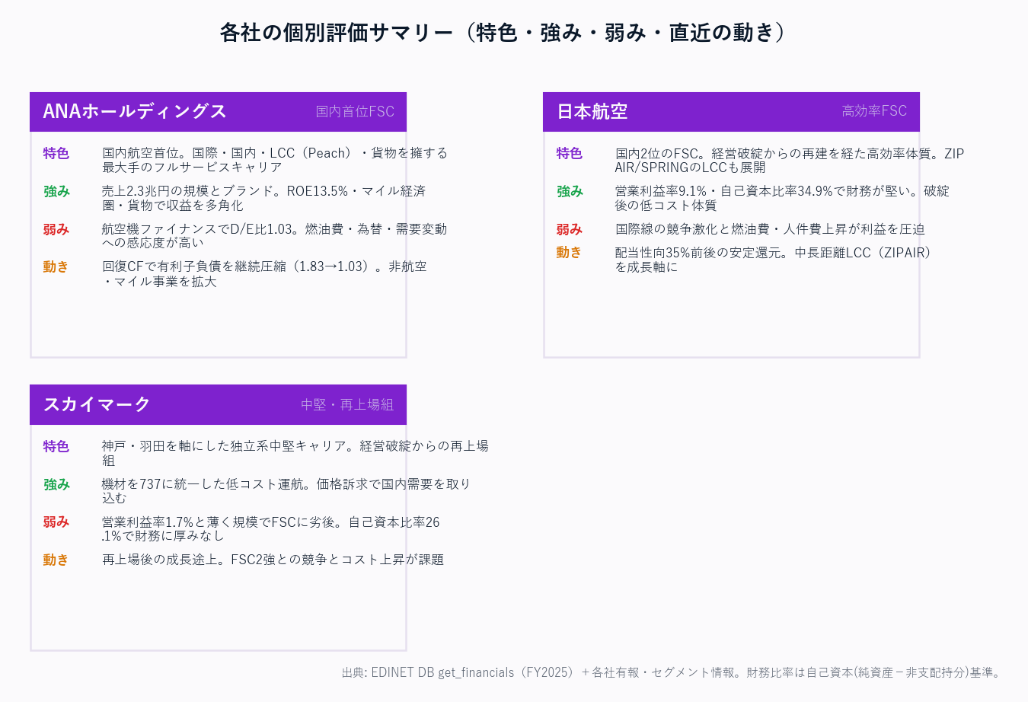Click the 特色 label in ANA card
Screen dimensions: 1028x702
pos(56,153)
